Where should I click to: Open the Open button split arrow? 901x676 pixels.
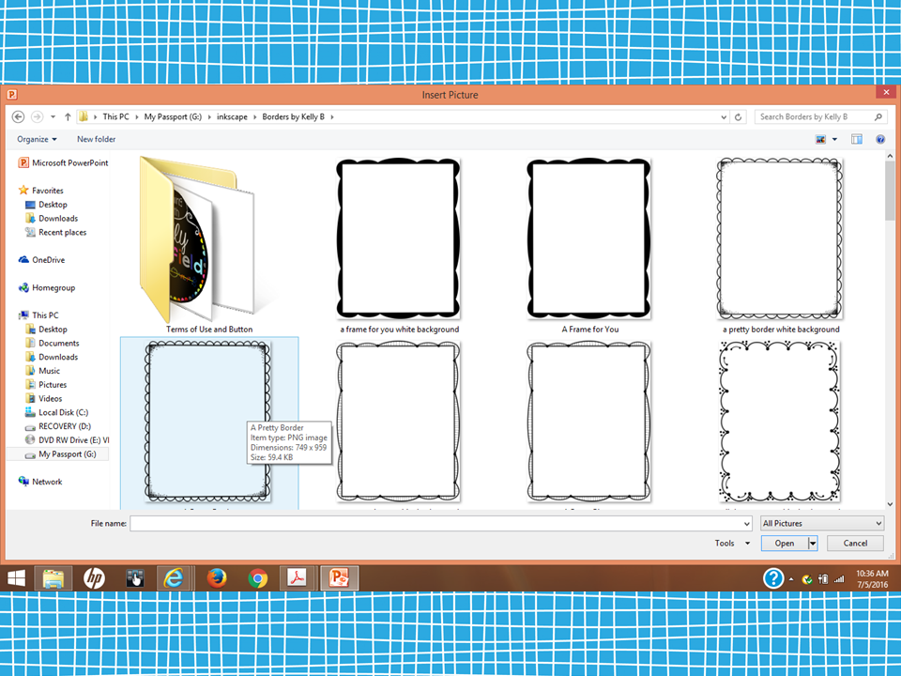pyautogui.click(x=811, y=543)
